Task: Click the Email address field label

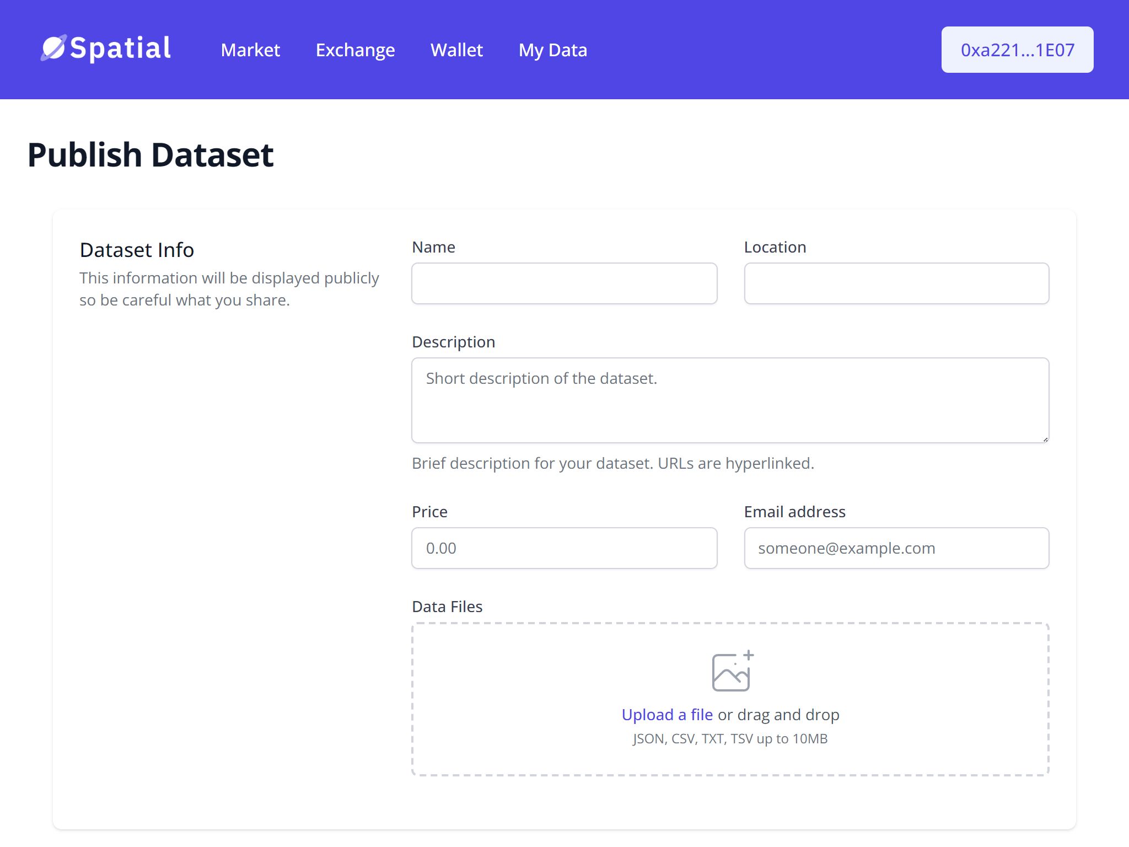Action: (794, 512)
